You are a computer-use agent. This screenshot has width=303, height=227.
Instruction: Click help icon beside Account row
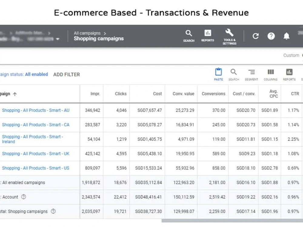click(x=24, y=197)
